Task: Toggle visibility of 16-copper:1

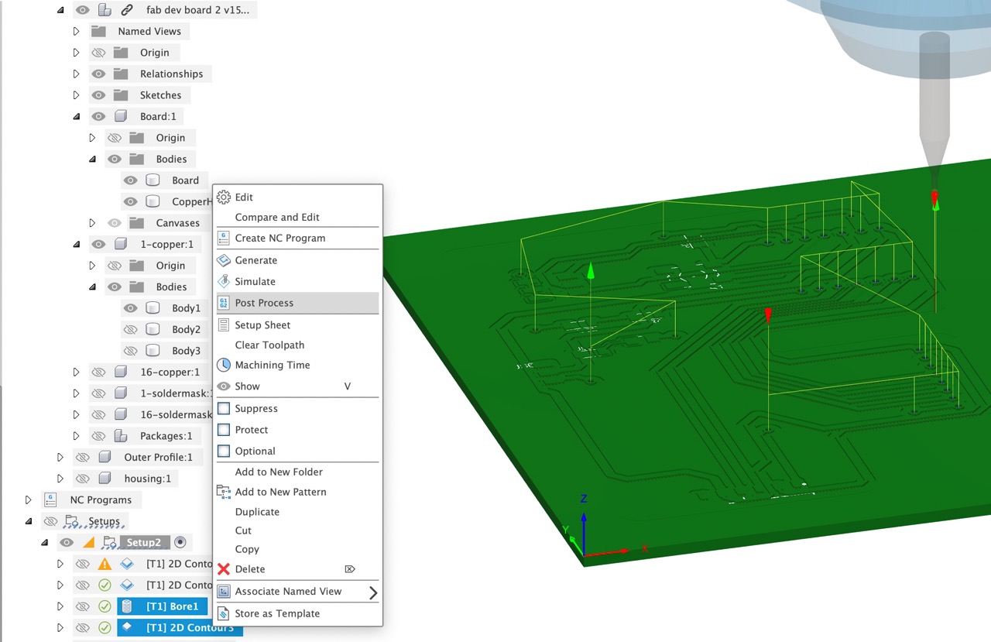Action: click(x=98, y=372)
